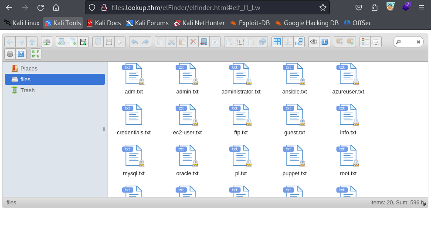
Task: Click the Upload files floppy icon
Action: [x=83, y=42]
